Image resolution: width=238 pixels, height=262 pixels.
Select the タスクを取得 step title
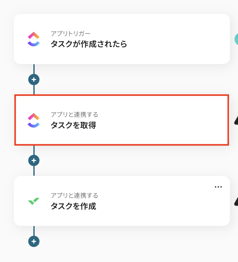pyautogui.click(x=73, y=125)
